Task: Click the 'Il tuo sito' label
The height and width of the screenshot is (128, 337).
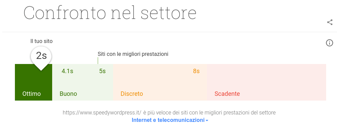Action: coord(41,41)
